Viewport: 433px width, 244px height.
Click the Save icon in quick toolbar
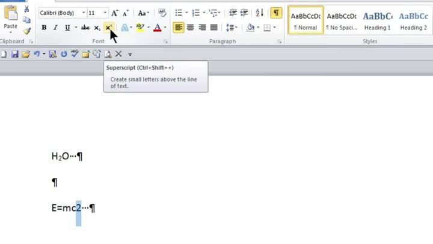coord(15,54)
